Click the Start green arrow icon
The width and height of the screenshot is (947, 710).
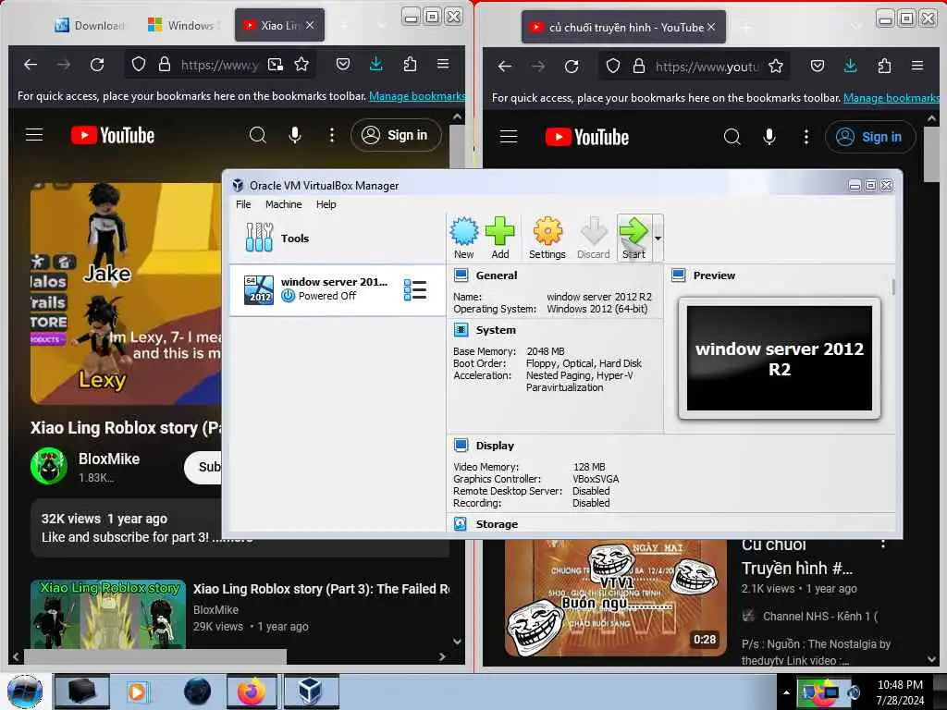click(x=634, y=238)
